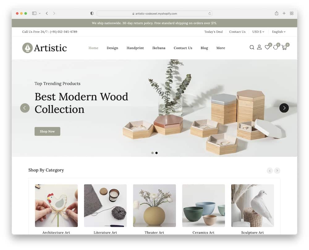The height and width of the screenshot is (250, 309).
Task: Go forward with Safari's forward arrow
Action: 54,13
